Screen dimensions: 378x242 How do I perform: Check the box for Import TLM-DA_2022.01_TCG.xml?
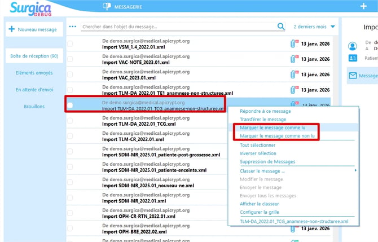tap(70, 121)
